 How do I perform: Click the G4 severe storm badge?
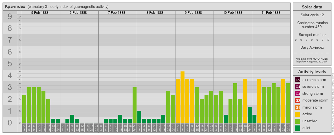298,87
